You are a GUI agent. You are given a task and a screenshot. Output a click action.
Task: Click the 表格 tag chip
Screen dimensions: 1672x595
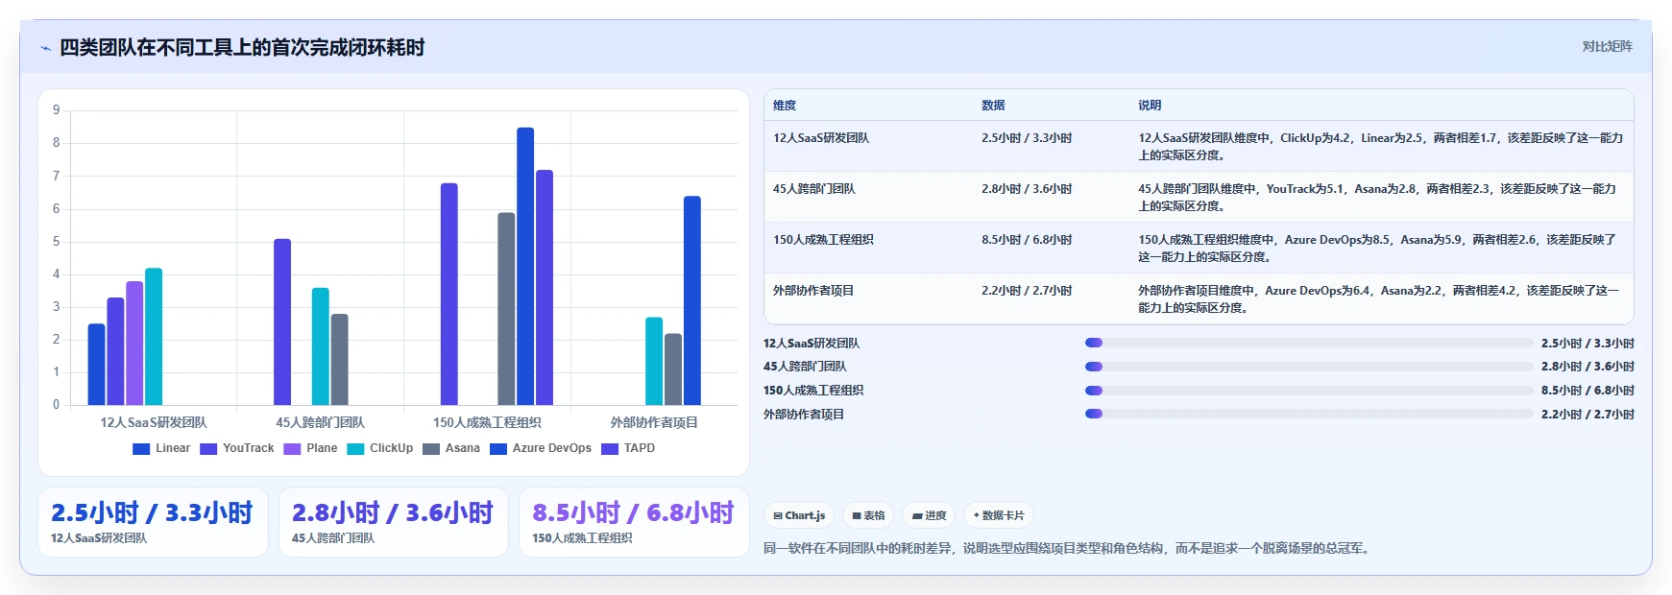click(x=868, y=515)
